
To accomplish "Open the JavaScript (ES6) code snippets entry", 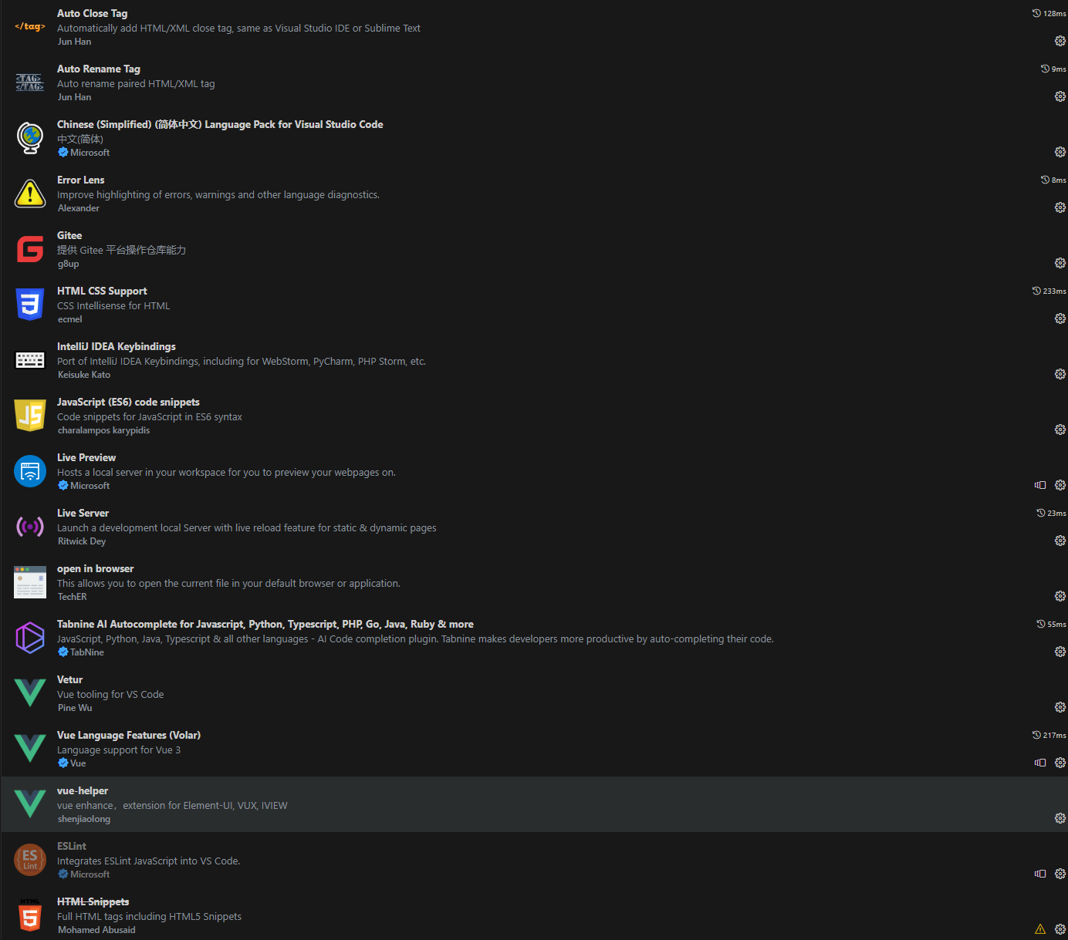I will tap(534, 416).
